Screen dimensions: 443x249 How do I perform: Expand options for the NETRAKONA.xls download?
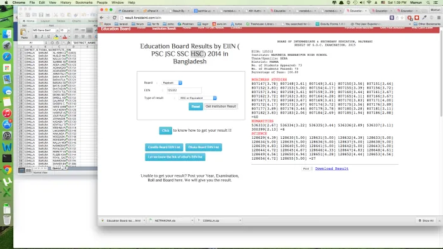click(x=192, y=220)
